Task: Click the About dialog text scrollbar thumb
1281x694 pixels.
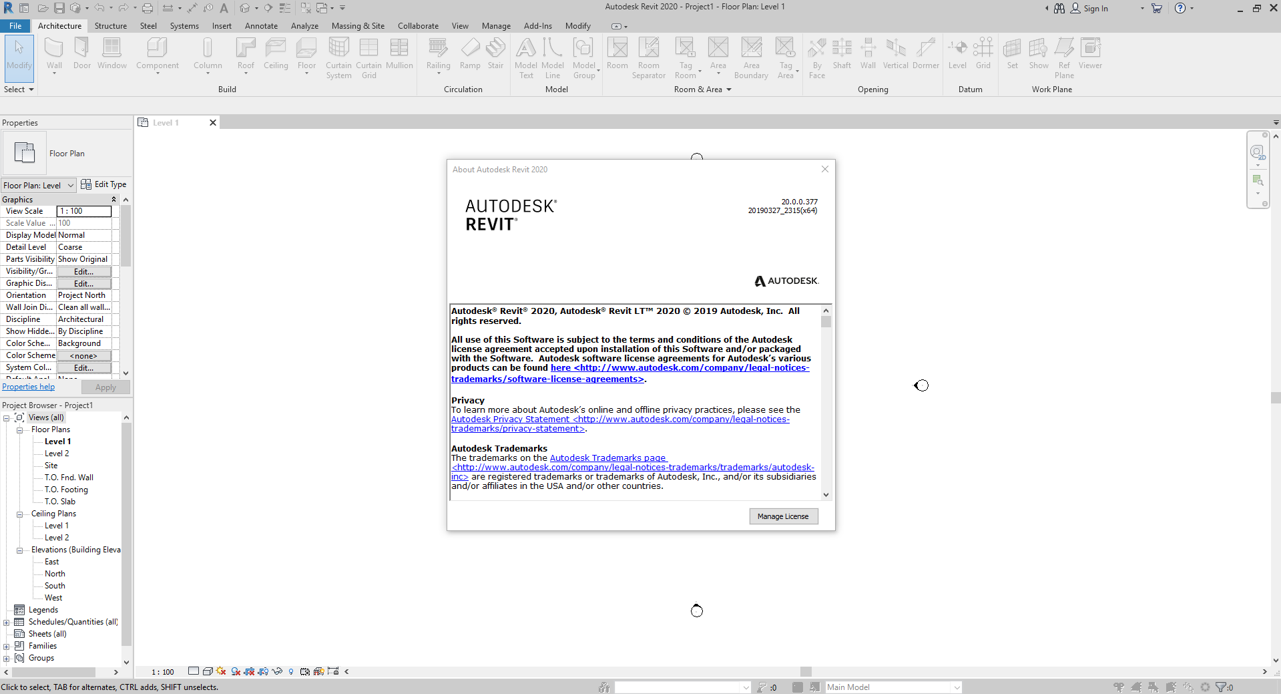Action: (x=826, y=322)
